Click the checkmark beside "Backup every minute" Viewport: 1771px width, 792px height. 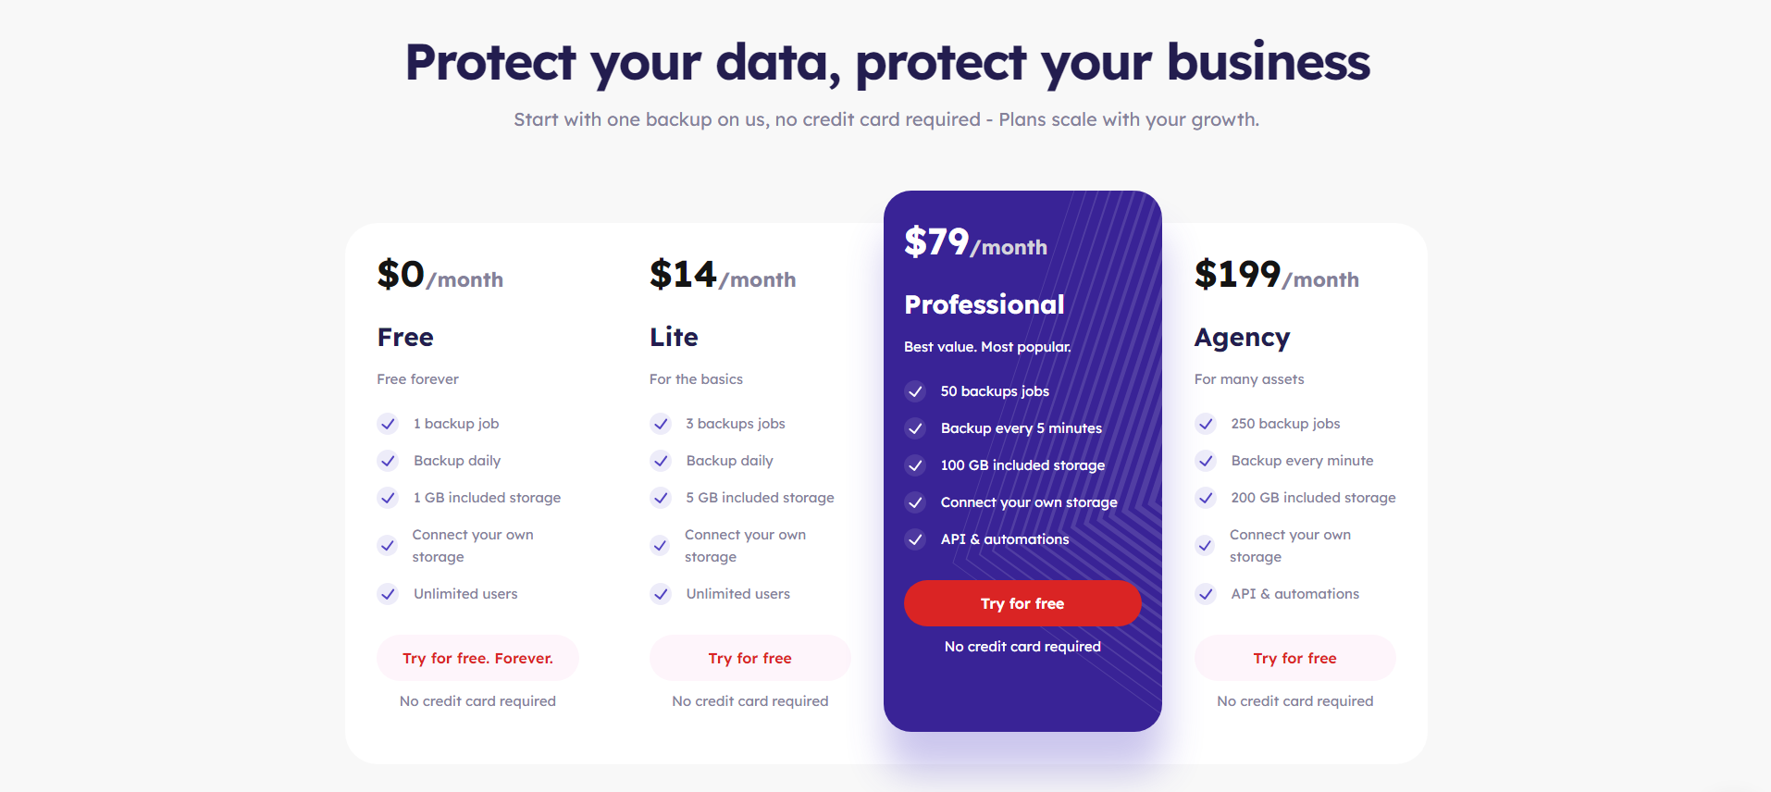point(1206,461)
